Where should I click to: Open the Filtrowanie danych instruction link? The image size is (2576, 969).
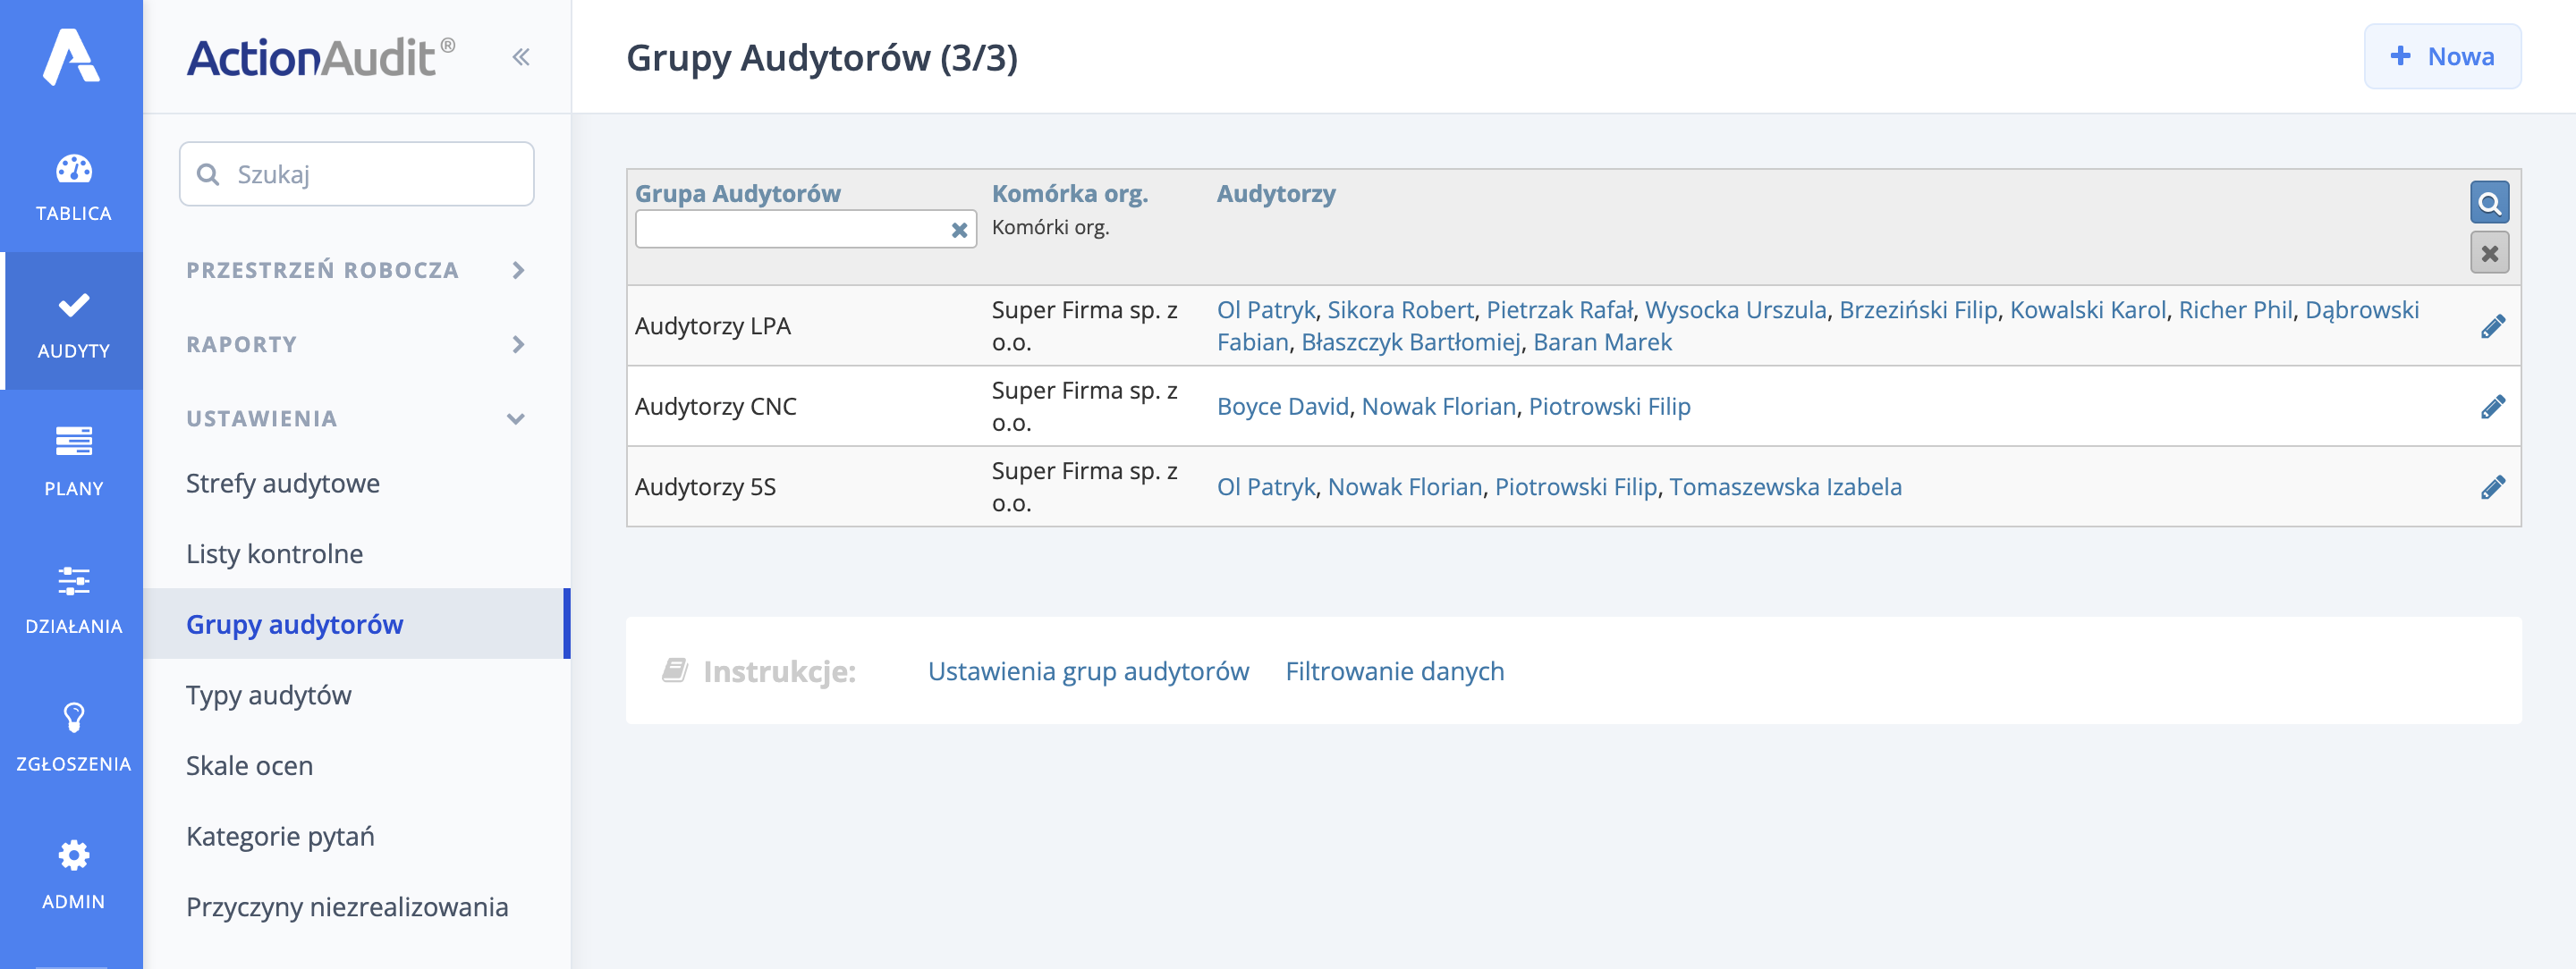tap(1394, 670)
